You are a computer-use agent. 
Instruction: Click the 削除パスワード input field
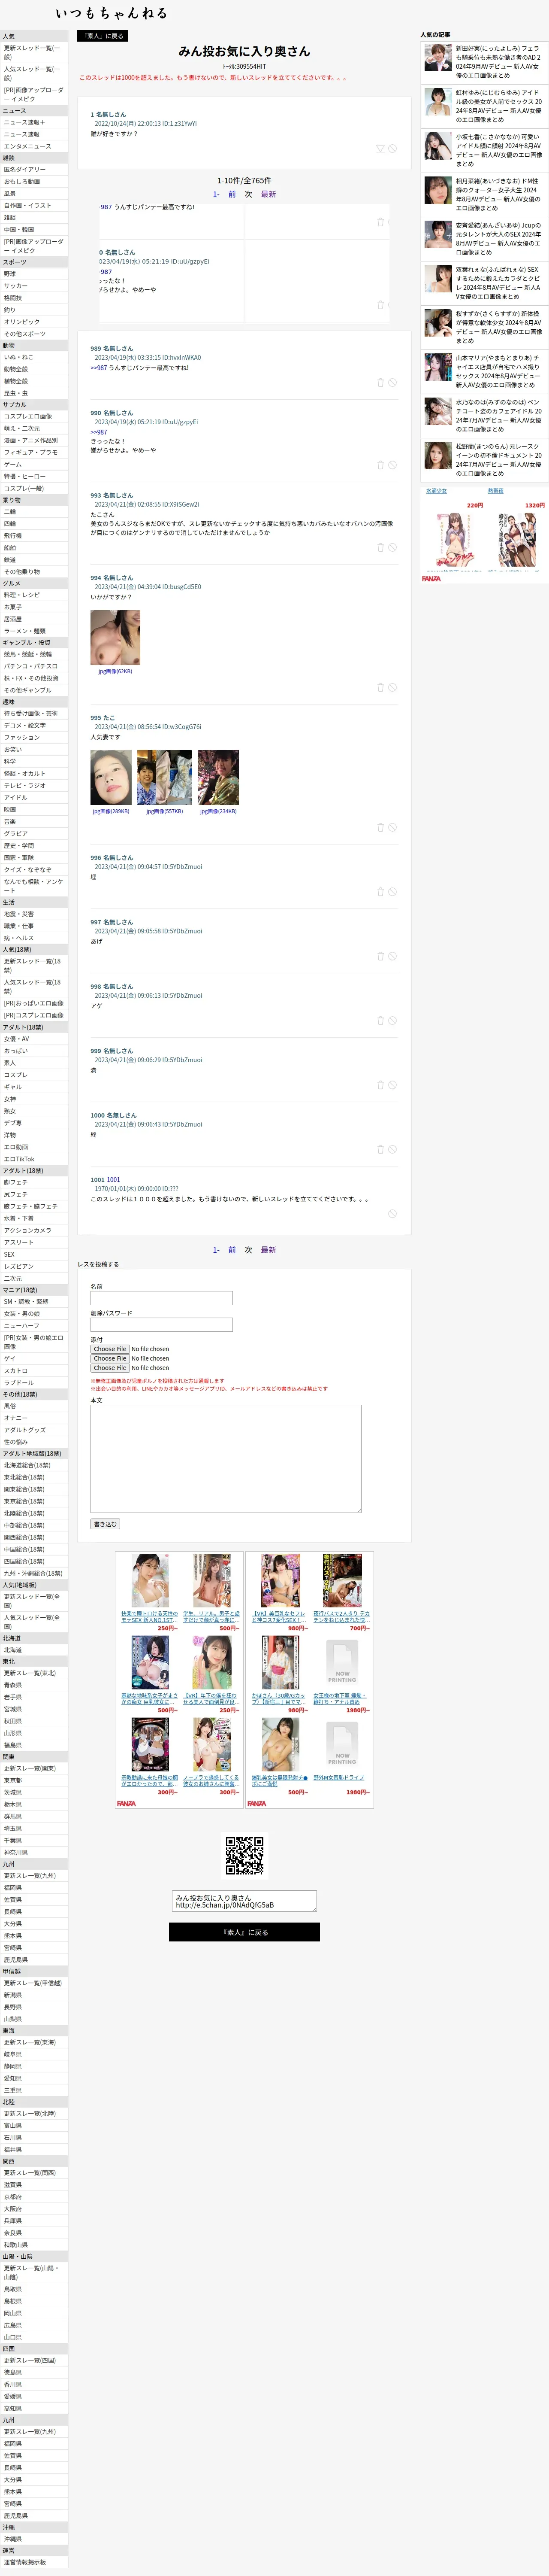pyautogui.click(x=162, y=1324)
